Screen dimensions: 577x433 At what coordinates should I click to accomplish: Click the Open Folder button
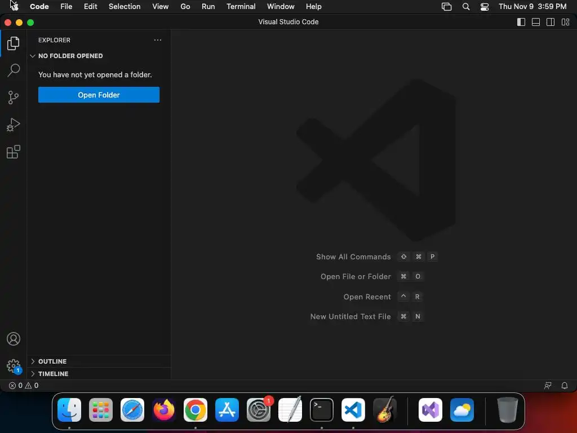point(99,95)
